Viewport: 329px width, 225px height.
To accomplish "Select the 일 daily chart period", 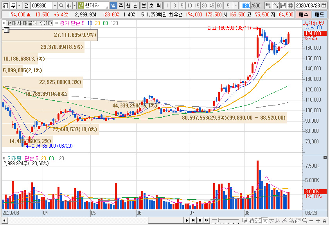I will (113, 5).
